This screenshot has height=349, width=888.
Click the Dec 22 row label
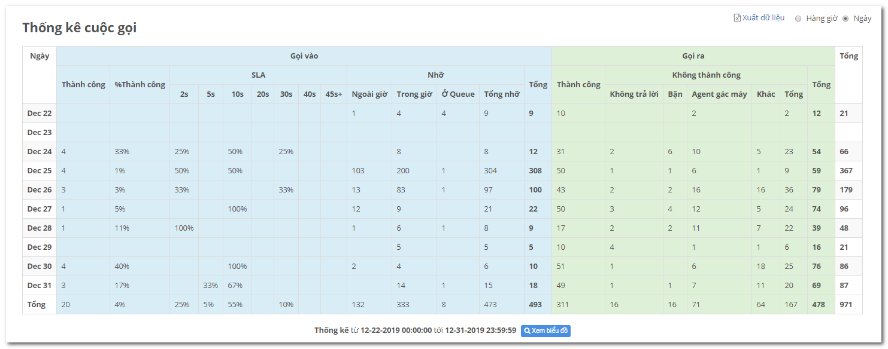(40, 114)
